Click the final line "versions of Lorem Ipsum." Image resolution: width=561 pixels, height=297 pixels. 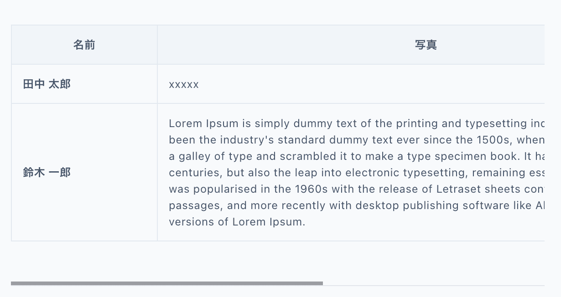237,222
